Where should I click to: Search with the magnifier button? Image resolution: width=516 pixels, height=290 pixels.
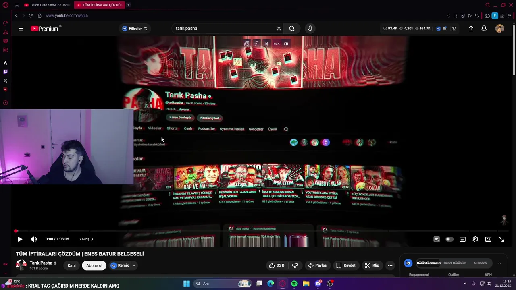[x=292, y=29]
